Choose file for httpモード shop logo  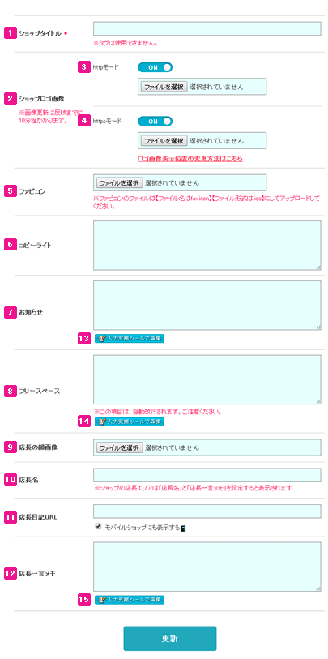164,87
